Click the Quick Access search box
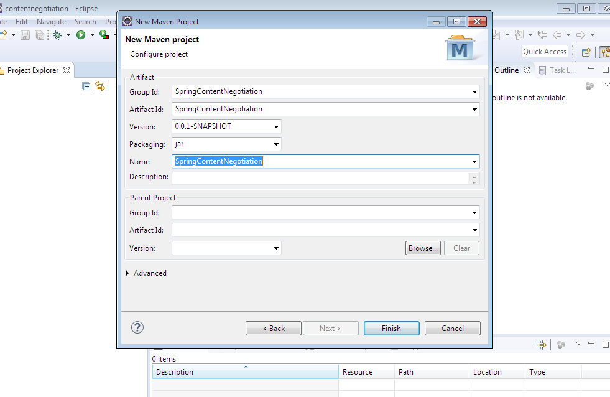Screen dimensions: 610x397 click(544, 52)
